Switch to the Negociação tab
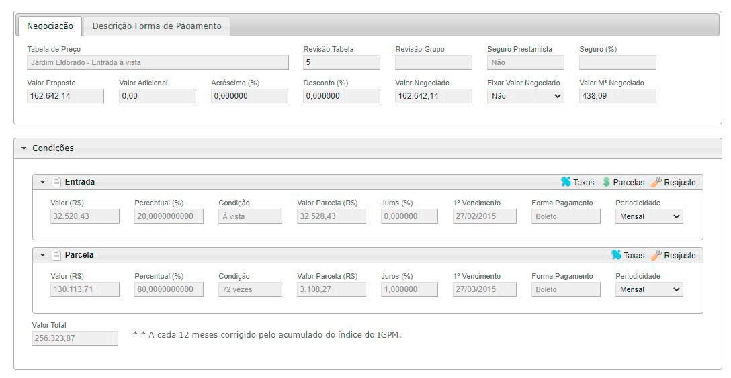 50,26
